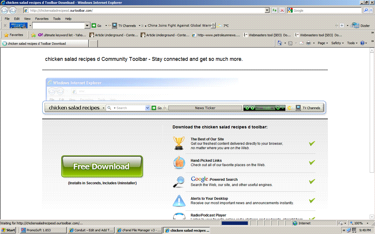Select the chicken salad recipes d Toolbar Download tab
This screenshot has width=375, height=234.
coord(45,44)
